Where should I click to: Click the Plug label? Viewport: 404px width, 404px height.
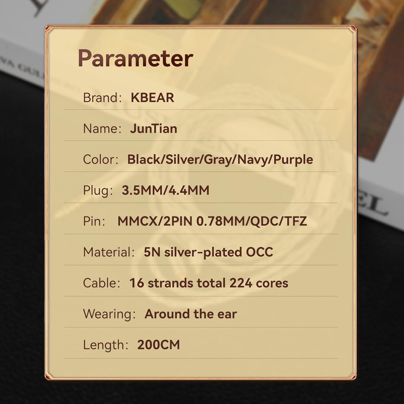(98, 191)
